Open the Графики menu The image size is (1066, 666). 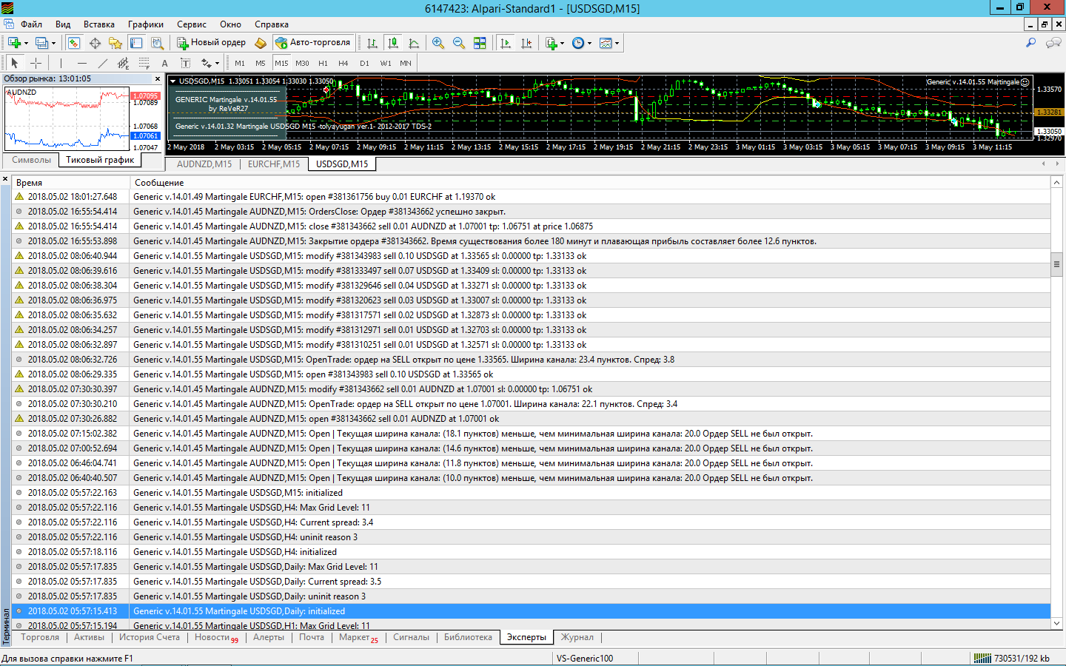click(145, 24)
